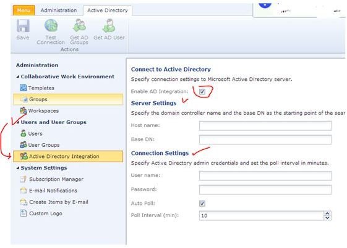Toggle the Enable AD Integration checkbox

202,91
